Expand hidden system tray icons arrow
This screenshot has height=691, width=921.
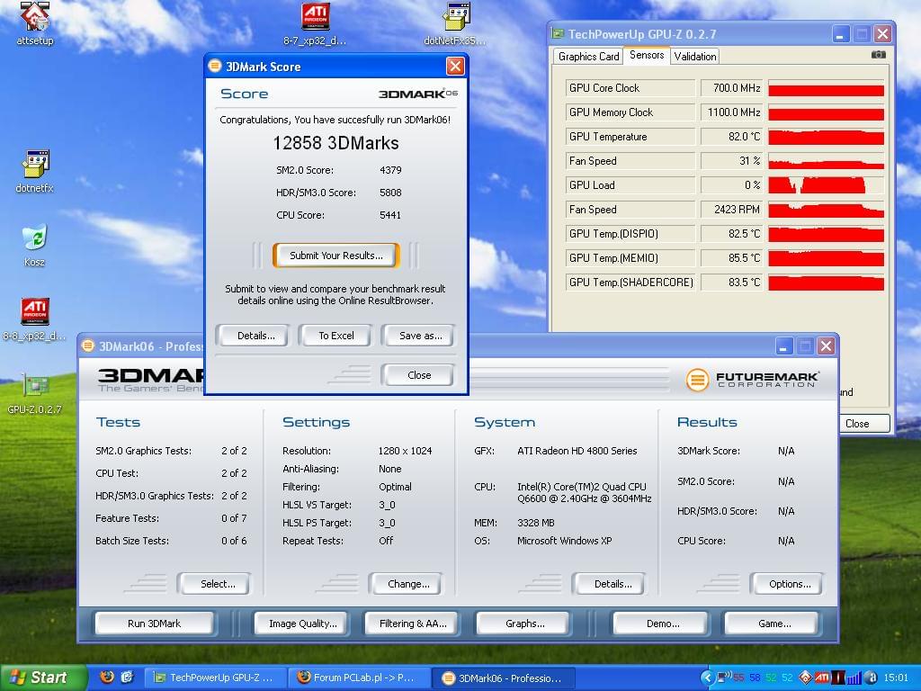pos(708,678)
